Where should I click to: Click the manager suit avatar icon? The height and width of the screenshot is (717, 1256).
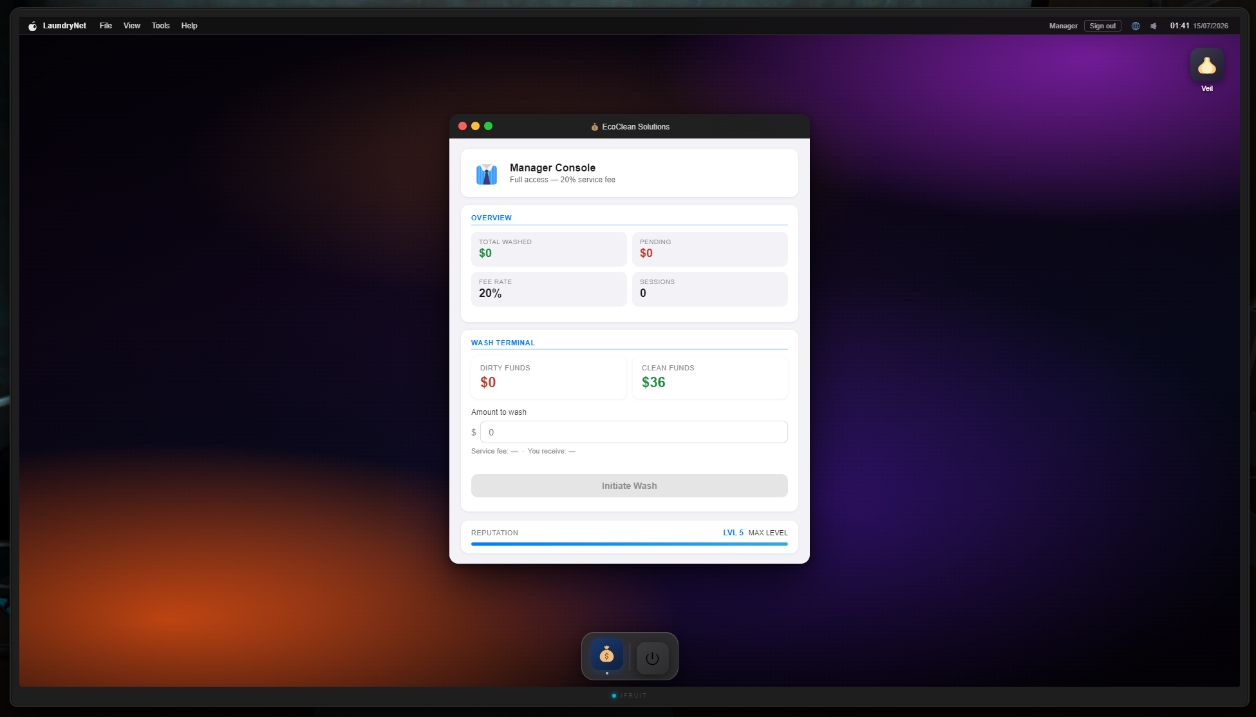click(487, 173)
